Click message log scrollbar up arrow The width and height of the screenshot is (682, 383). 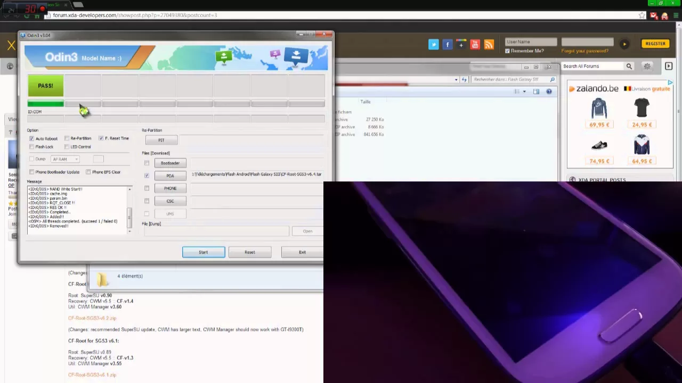pos(129,189)
